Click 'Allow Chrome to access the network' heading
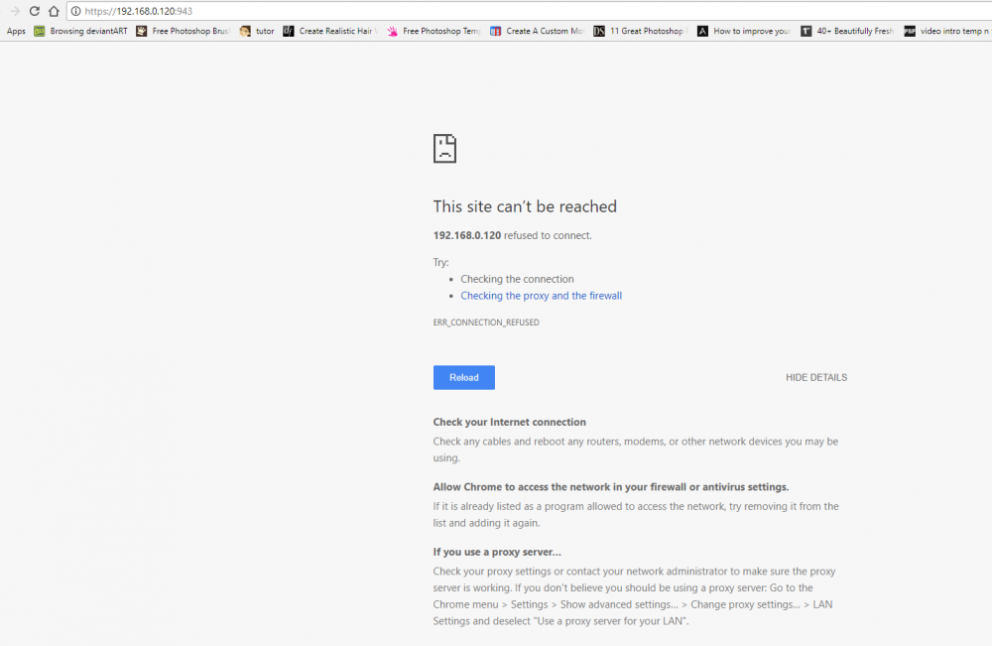 click(x=610, y=486)
